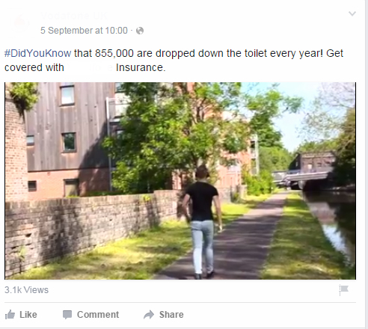
Task: Open the #DidYouKnow hashtag link
Action: tap(38, 53)
